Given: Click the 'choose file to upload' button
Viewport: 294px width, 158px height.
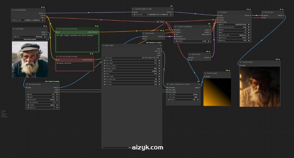Looking at the screenshot, I should point(30,39).
